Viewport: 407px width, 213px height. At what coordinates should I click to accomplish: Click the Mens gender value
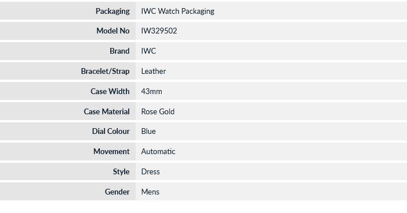150,192
